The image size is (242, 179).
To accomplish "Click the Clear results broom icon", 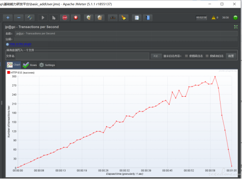I will coord(89,18).
